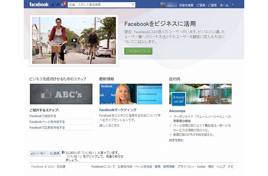Click text 動画広告のCTRが1%を超えた

193,135
